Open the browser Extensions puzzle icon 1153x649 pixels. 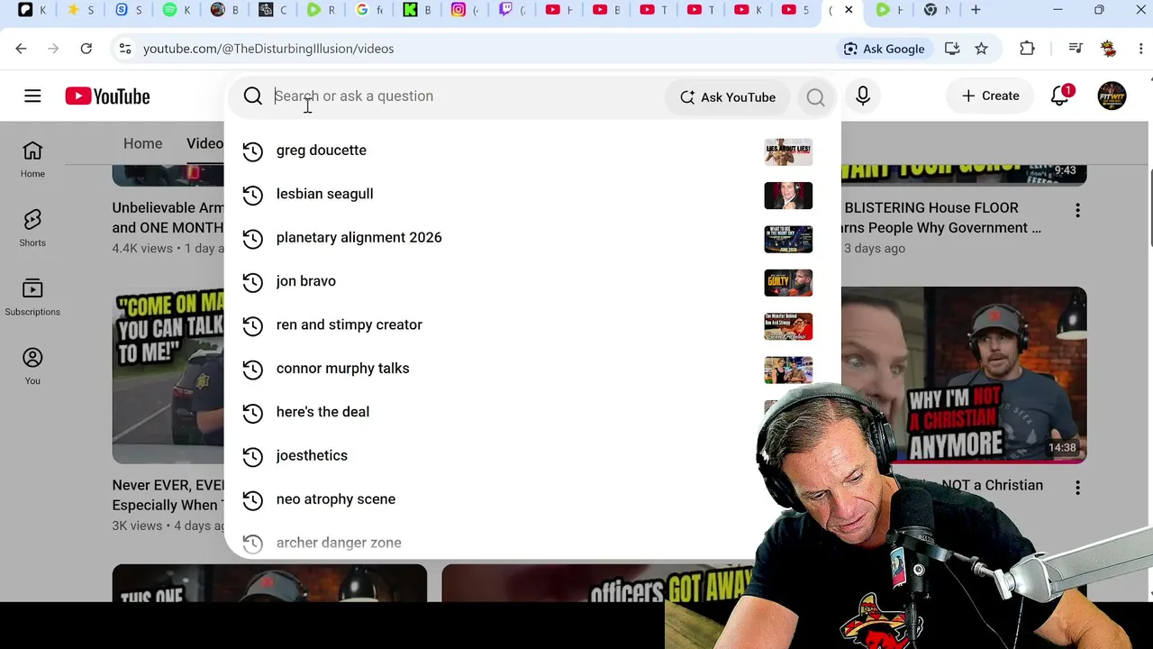point(1027,49)
